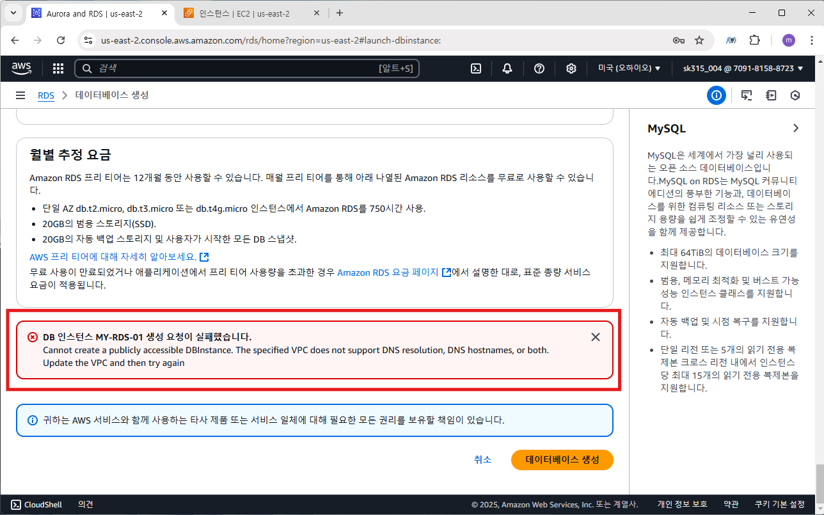The width and height of the screenshot is (824, 515).
Task: Click the bookmark star in address bar
Action: tap(699, 40)
